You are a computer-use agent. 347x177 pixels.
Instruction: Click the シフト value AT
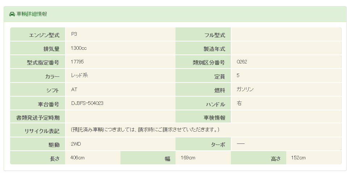(74, 89)
